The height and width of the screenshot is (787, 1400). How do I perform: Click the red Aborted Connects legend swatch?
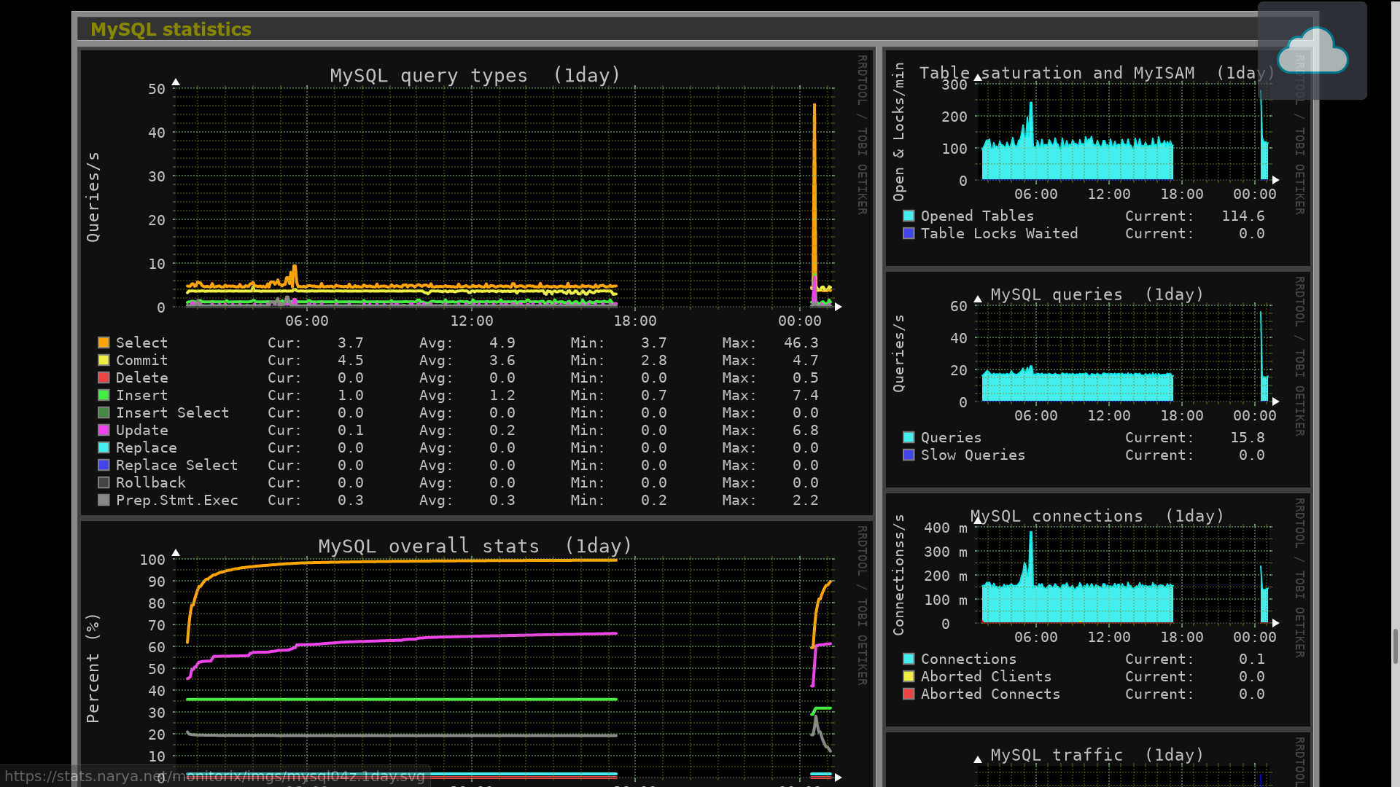pyautogui.click(x=909, y=694)
